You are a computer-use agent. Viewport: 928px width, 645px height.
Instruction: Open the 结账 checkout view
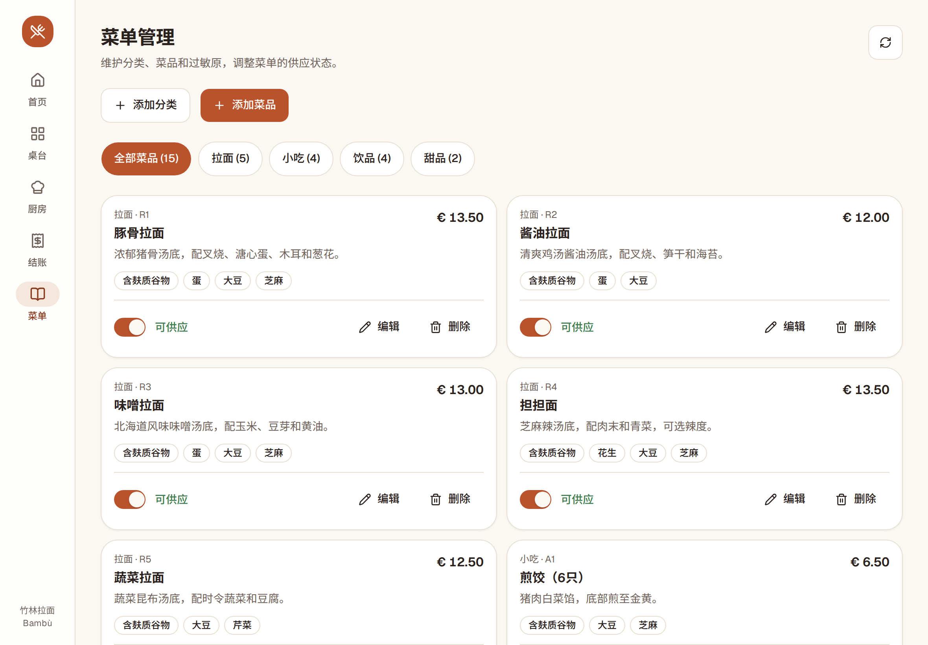(38, 250)
